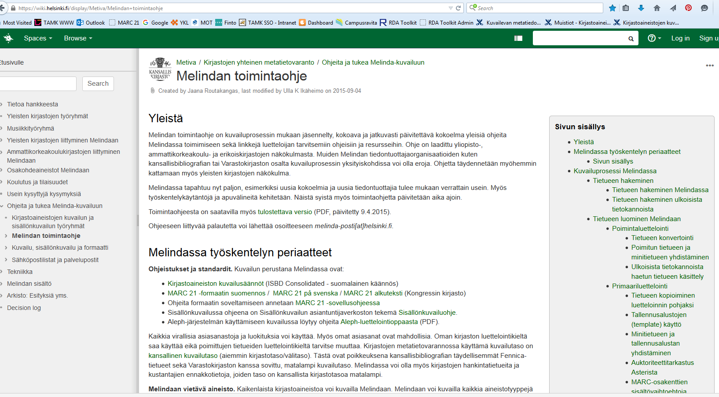Click the paper plane send icon
The height and width of the screenshot is (397, 719).
[x=673, y=8]
